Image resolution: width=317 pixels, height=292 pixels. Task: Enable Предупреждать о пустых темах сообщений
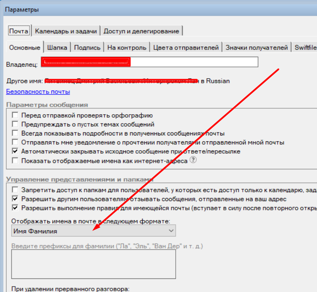click(x=15, y=124)
